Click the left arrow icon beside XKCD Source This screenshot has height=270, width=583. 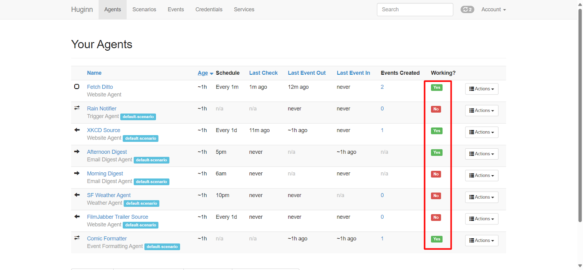(x=77, y=130)
